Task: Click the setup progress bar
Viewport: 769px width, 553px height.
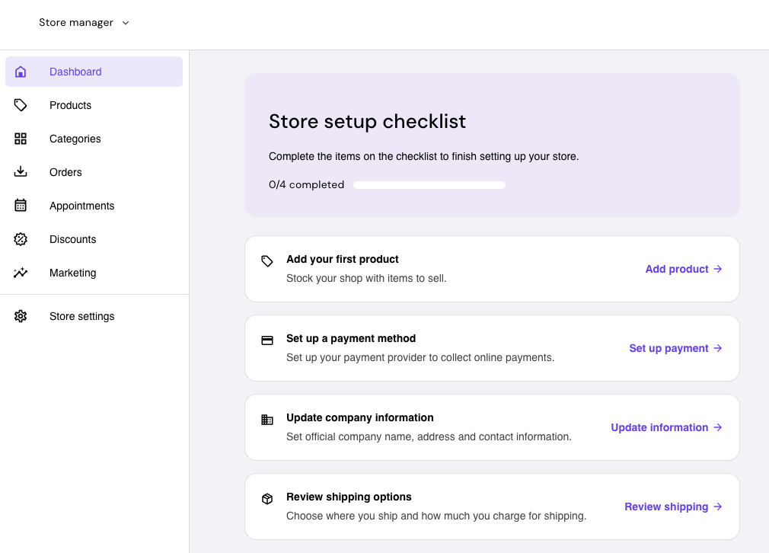Action: [429, 184]
